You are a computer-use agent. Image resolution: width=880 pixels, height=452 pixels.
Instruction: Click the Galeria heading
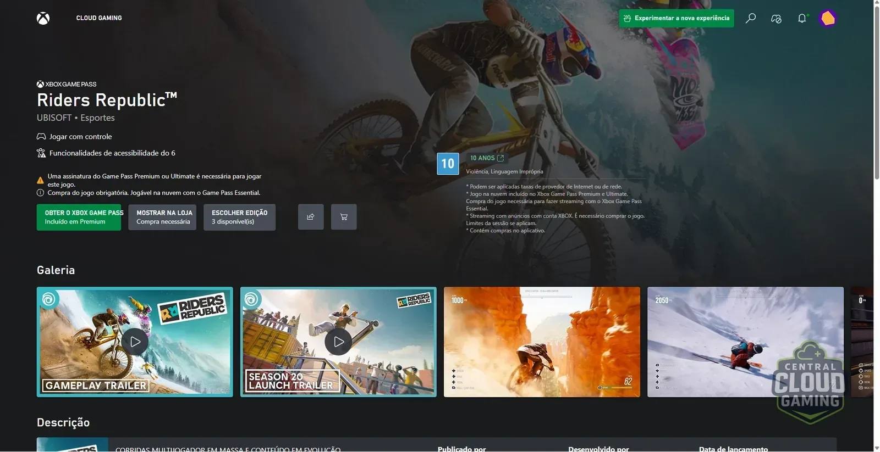(x=56, y=270)
